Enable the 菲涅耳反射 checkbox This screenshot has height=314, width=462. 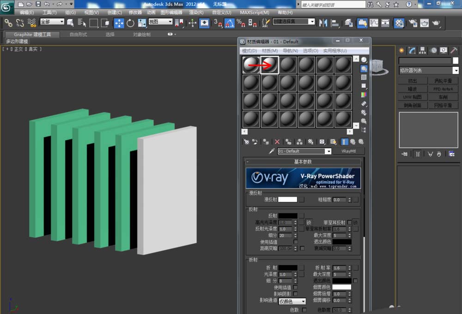click(x=350, y=222)
